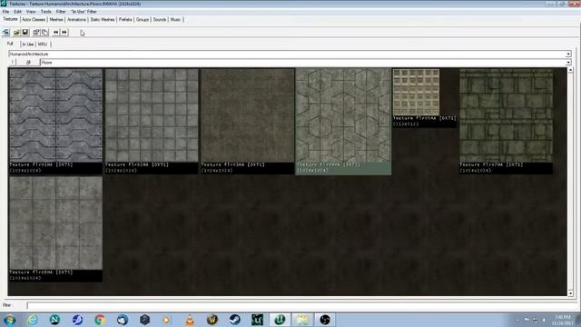Click the save package disk icon
581x327 pixels.
click(x=25, y=33)
